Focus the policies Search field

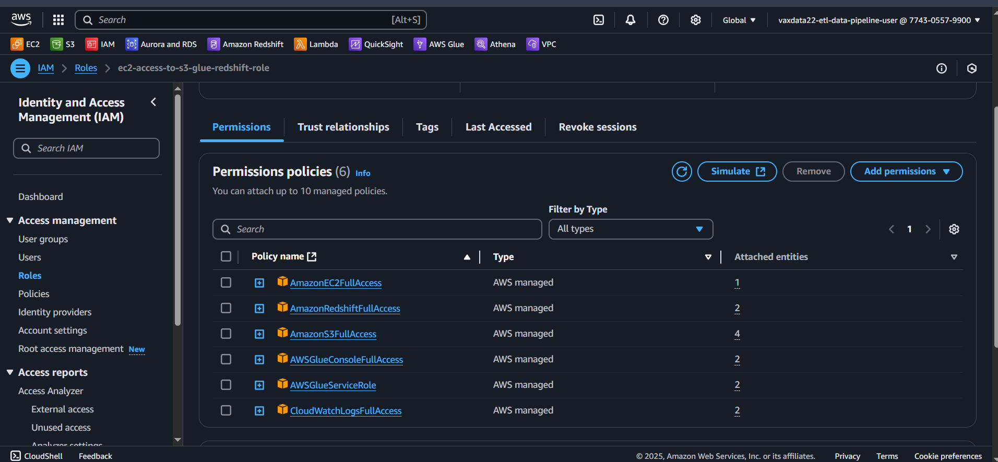(377, 229)
